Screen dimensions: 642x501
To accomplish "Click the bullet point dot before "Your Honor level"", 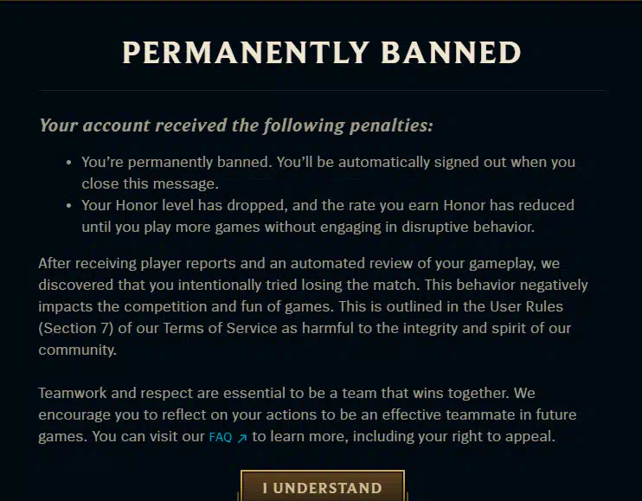I will tap(69, 206).
